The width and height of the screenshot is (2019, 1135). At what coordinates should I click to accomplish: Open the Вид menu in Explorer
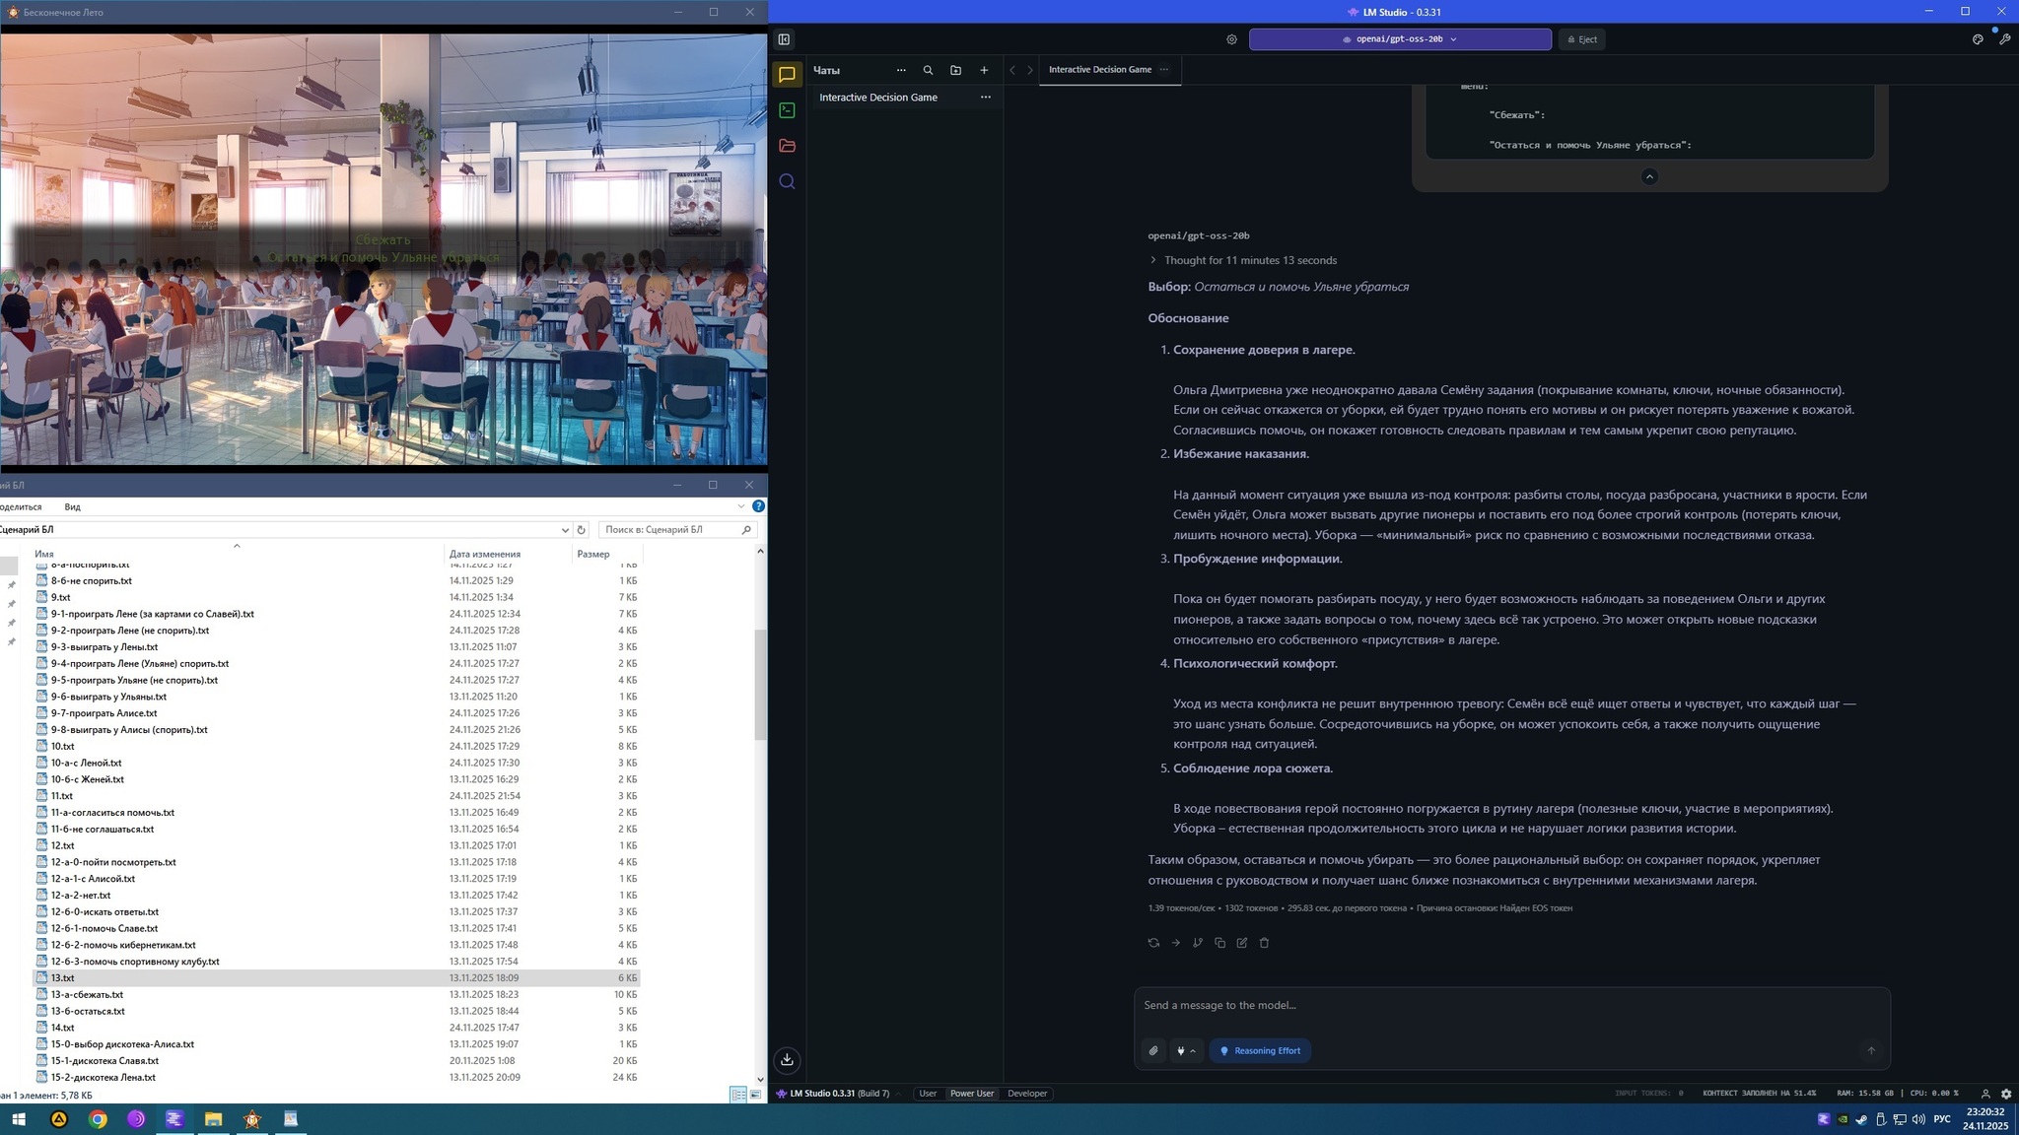[x=72, y=506]
